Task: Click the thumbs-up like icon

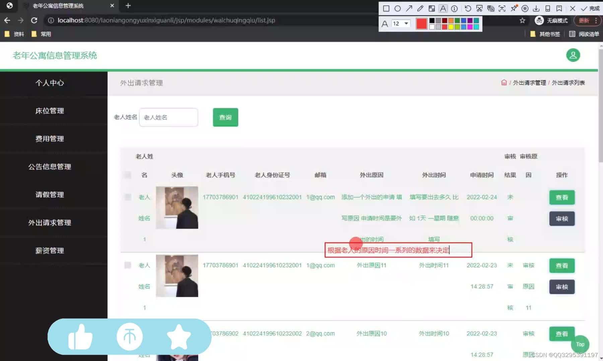Action: pyautogui.click(x=80, y=337)
